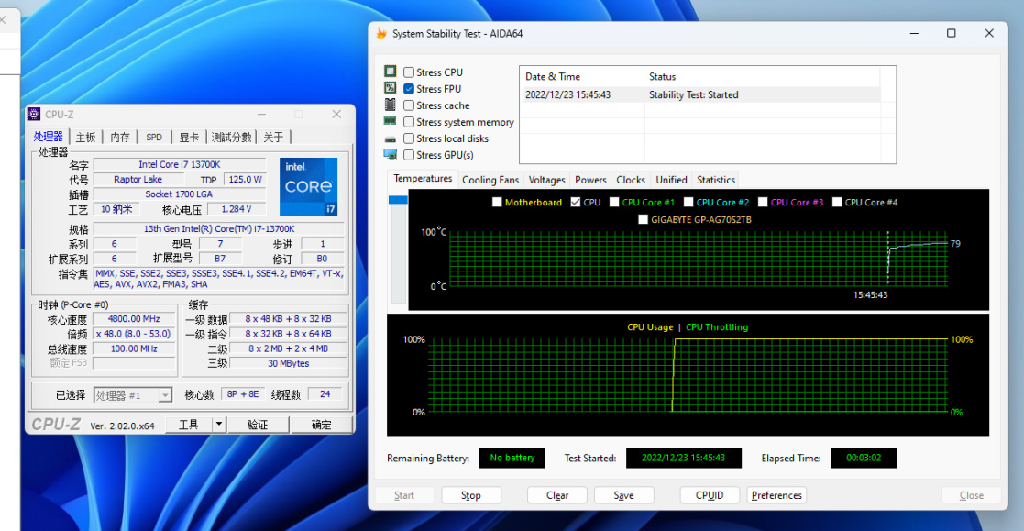Show CPU Core #4 temperature on graph
This screenshot has width=1024, height=531.
(x=837, y=203)
